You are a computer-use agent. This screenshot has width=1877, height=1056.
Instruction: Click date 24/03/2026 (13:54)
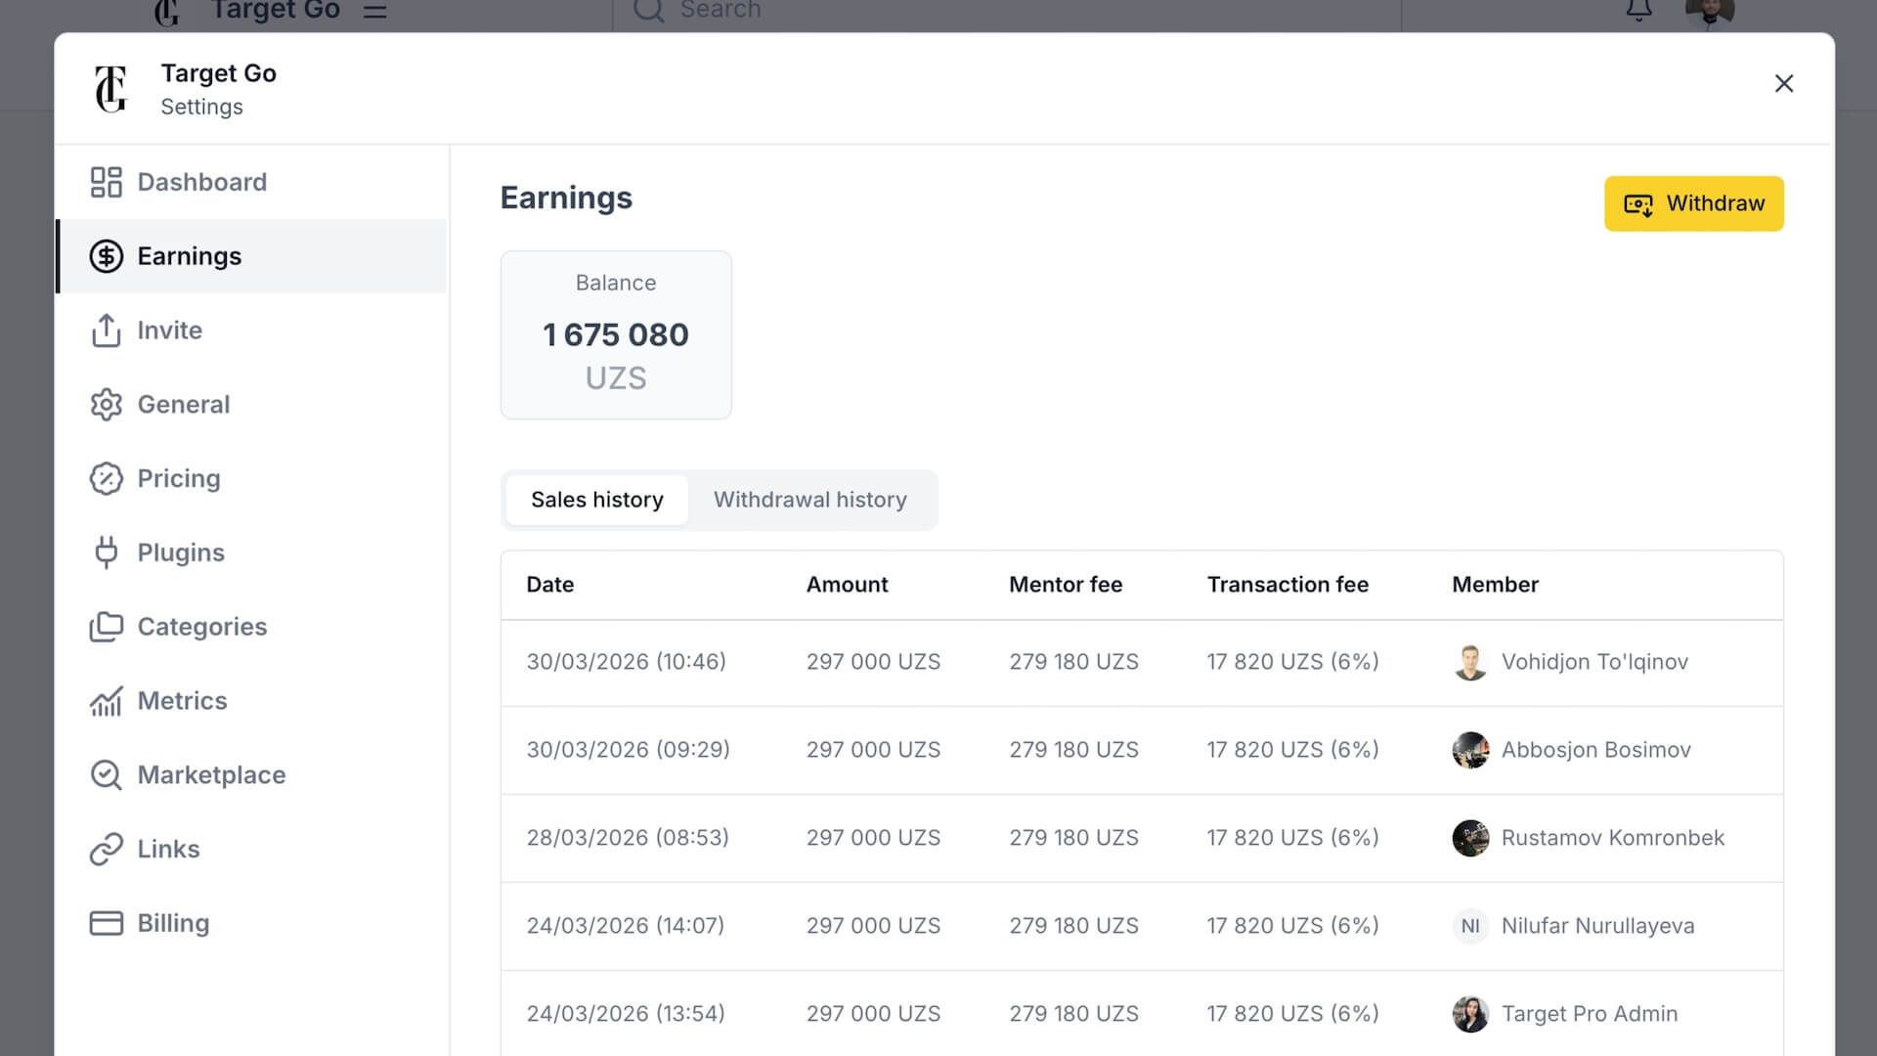(x=626, y=1014)
